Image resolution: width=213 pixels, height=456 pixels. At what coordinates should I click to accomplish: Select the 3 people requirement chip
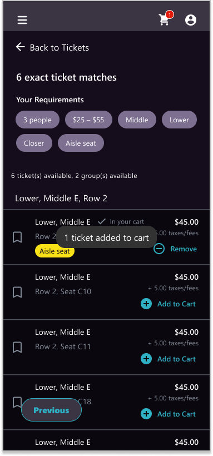tap(37, 120)
